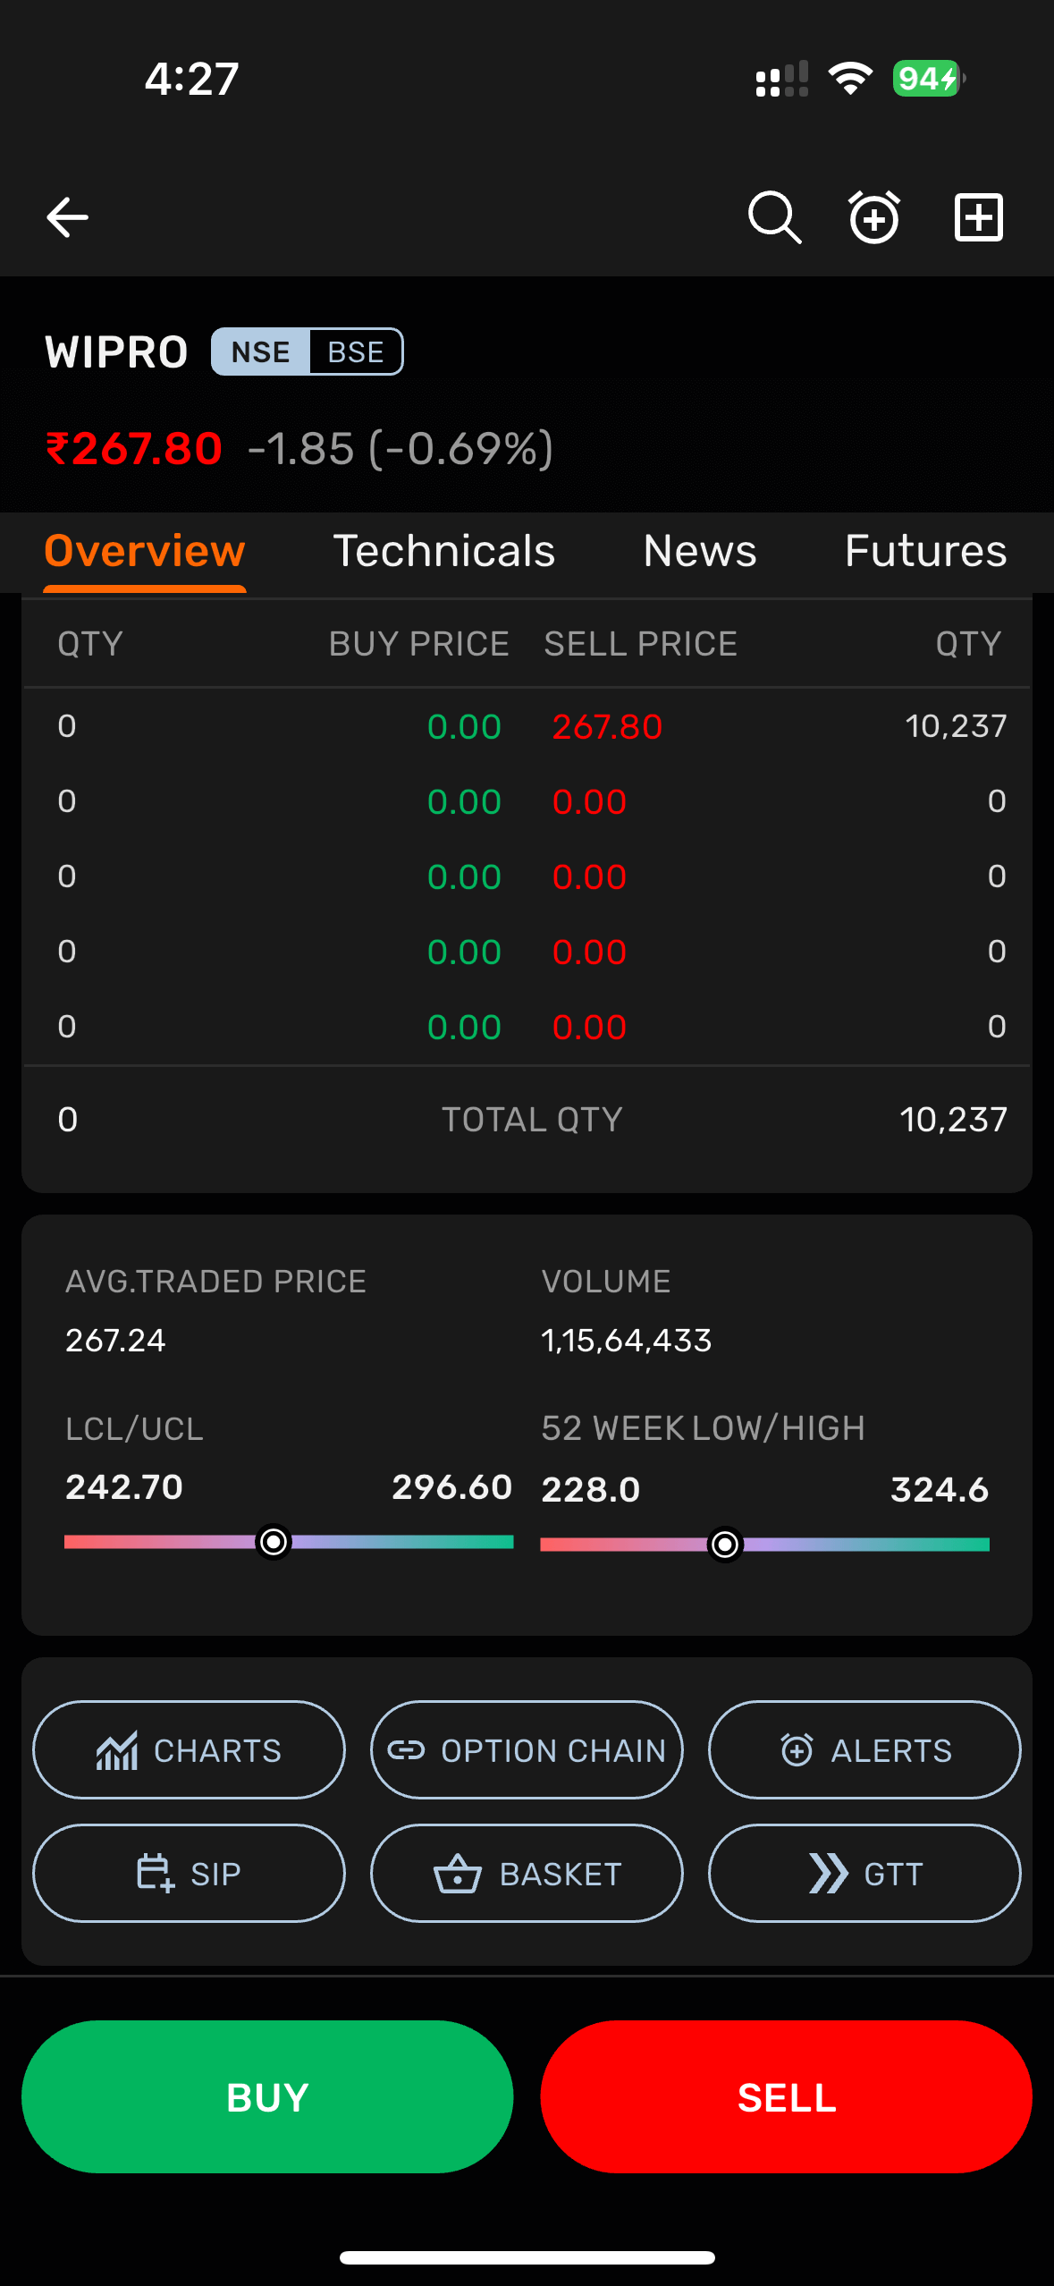Switch to the Technicals tab
Viewport: 1054px width, 2286px height.
click(x=444, y=551)
